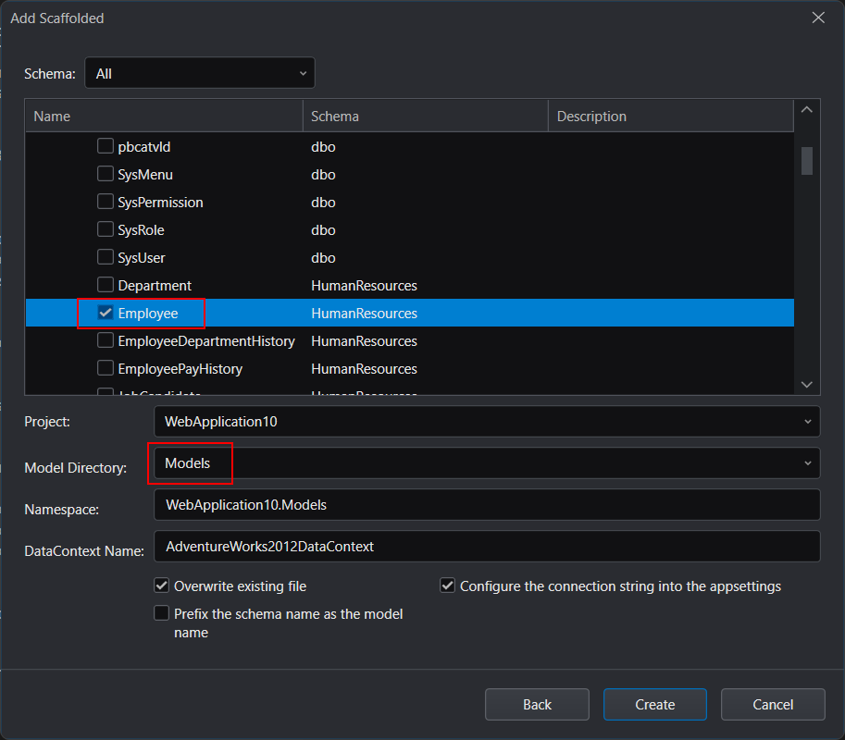Click the Create button
Viewport: 845px width, 740px height.
[654, 705]
